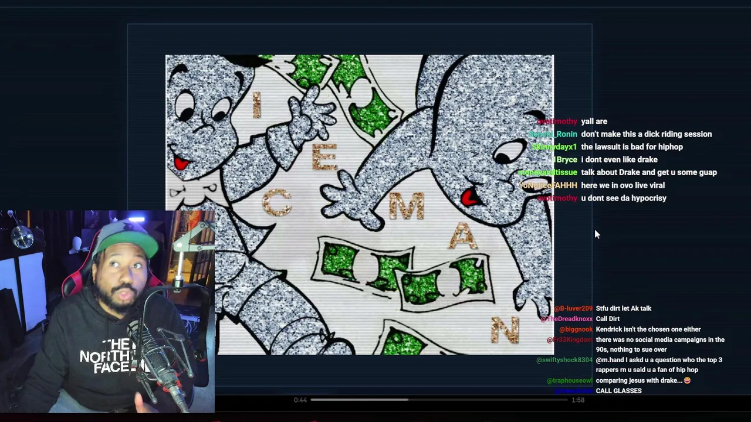Click message 'don't make this a dick riding session'

tap(646, 134)
